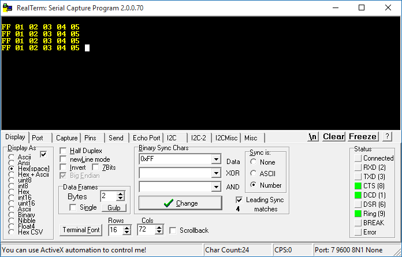This screenshot has height=257, width=402.
Task: Click the ? help button
Action: 388,137
